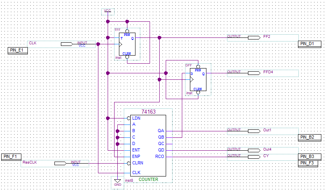Screen dimensions: 327x191
Task: Click the PIN_F3 assignment label
Action: pyautogui.click(x=308, y=164)
